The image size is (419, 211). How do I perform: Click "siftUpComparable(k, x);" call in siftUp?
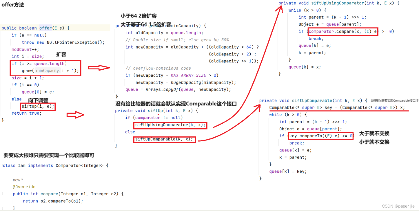tap(164, 139)
